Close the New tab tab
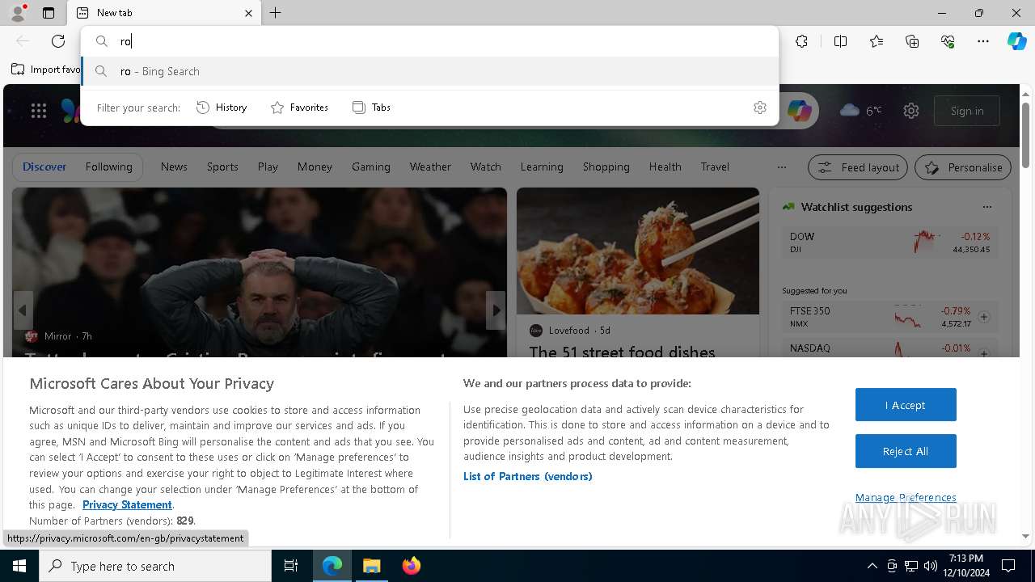This screenshot has height=582, width=1035. [x=248, y=13]
